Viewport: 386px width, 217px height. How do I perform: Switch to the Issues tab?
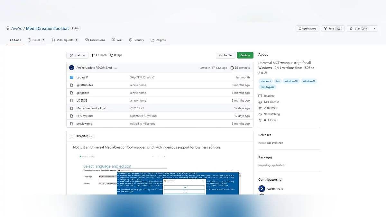pos(36,40)
